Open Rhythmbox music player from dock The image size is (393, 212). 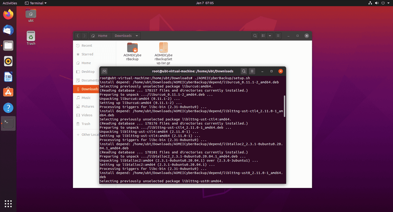(x=8, y=61)
